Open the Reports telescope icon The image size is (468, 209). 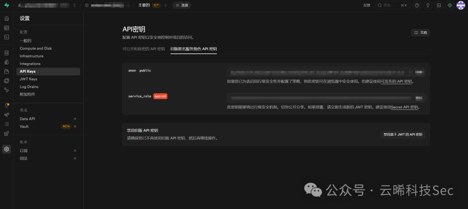click(x=6, y=115)
